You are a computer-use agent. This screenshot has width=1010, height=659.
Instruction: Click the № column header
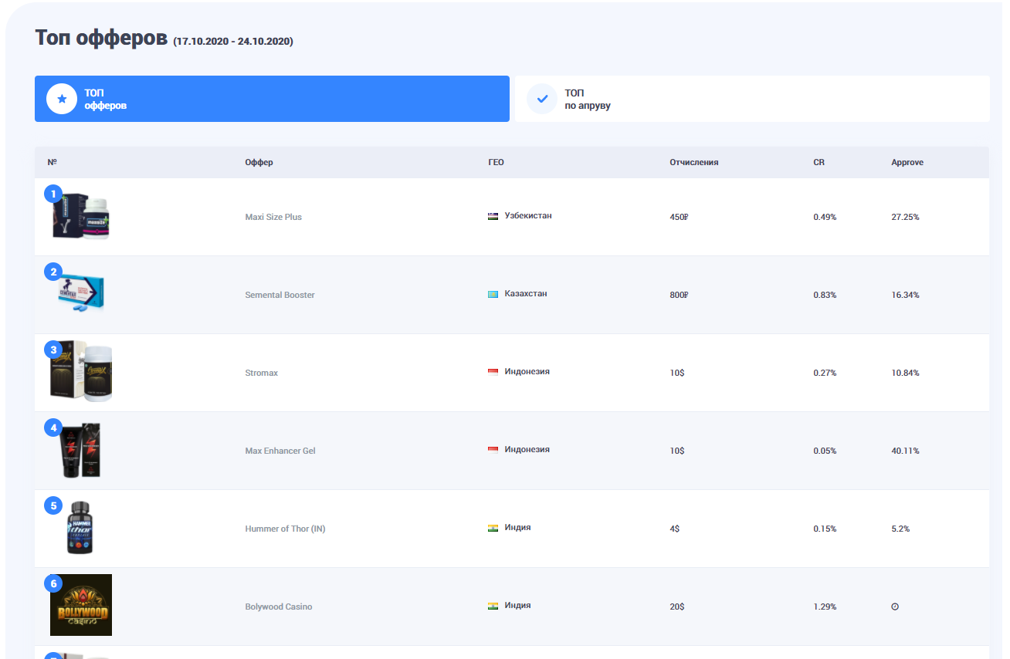[53, 162]
